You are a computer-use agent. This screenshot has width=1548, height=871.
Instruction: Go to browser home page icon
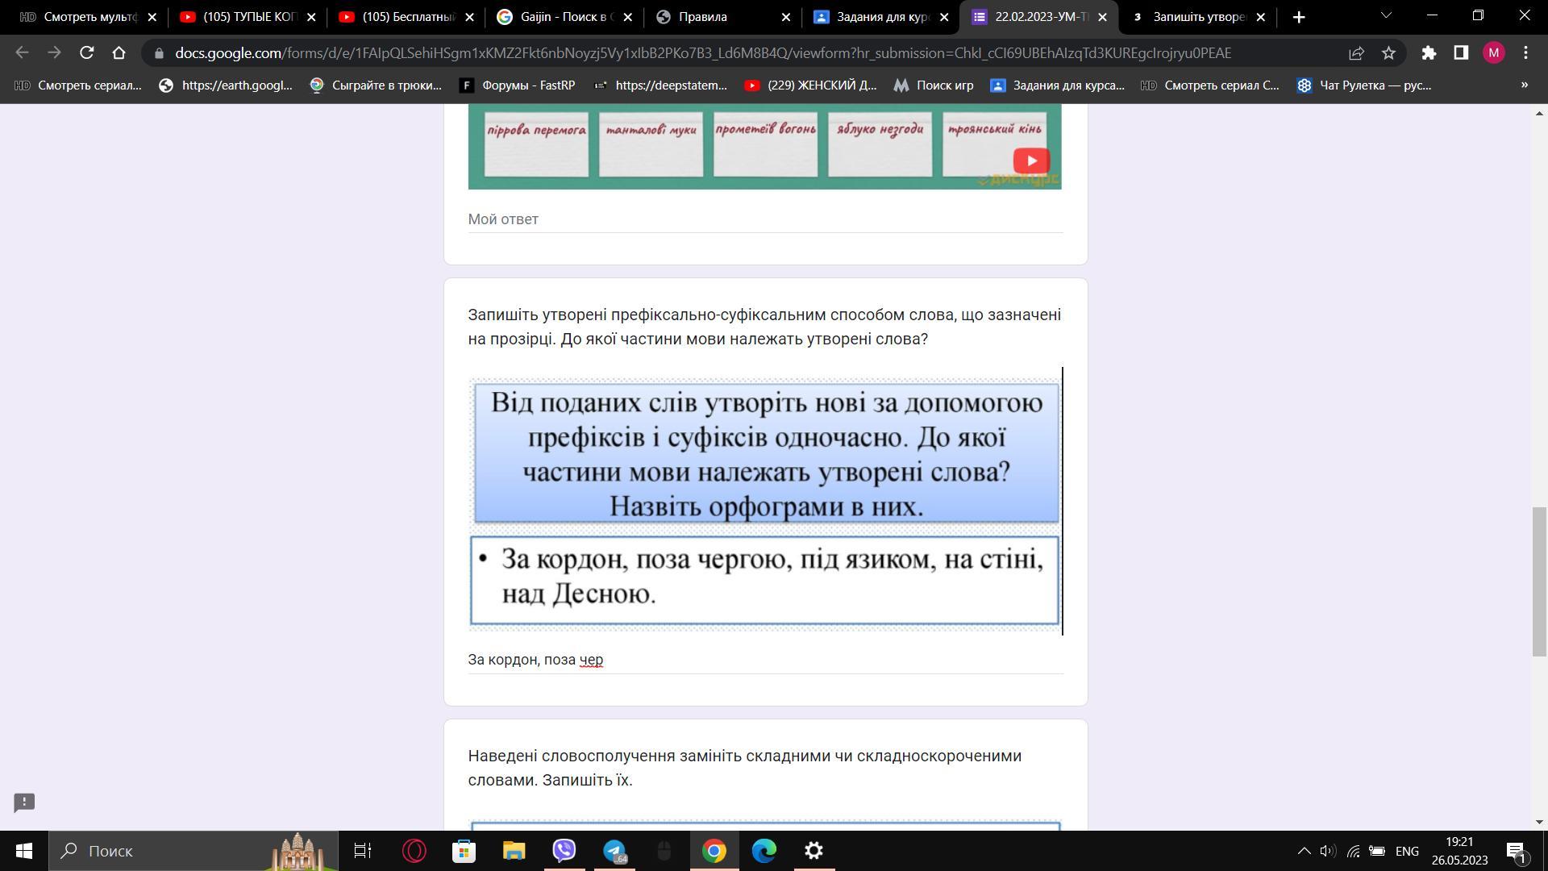tap(119, 53)
